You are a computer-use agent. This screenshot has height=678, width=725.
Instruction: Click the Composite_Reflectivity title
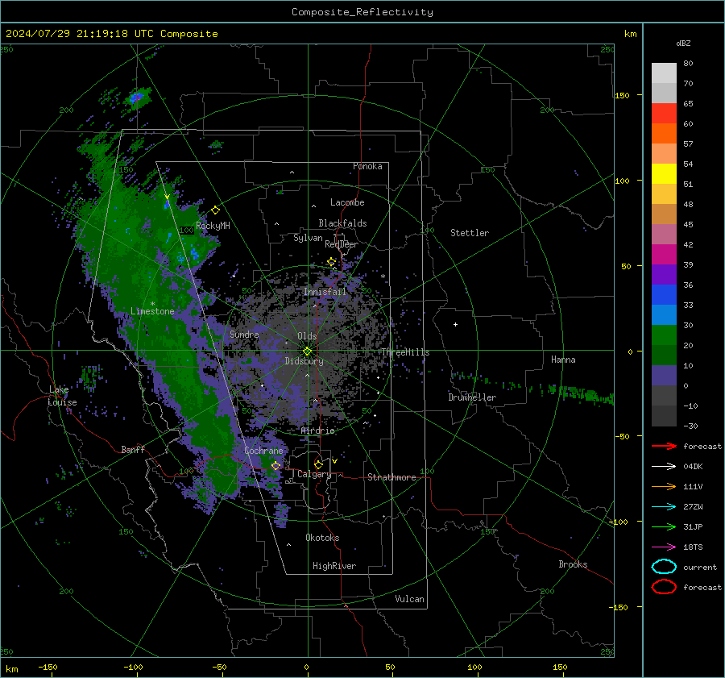pyautogui.click(x=362, y=12)
